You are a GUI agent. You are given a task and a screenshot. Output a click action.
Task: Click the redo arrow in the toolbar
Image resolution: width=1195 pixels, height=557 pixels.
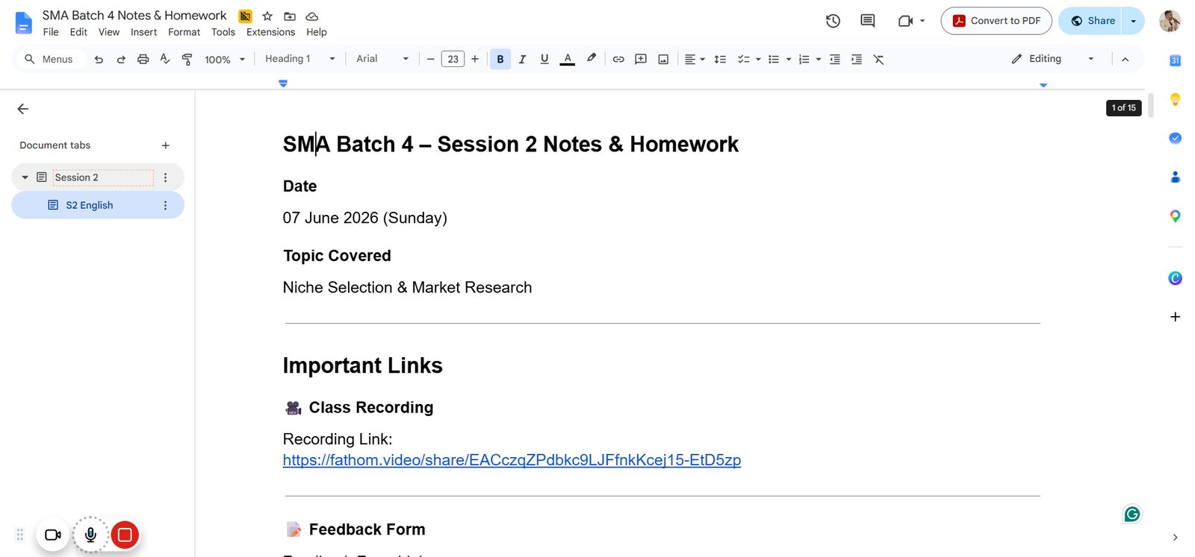point(121,60)
